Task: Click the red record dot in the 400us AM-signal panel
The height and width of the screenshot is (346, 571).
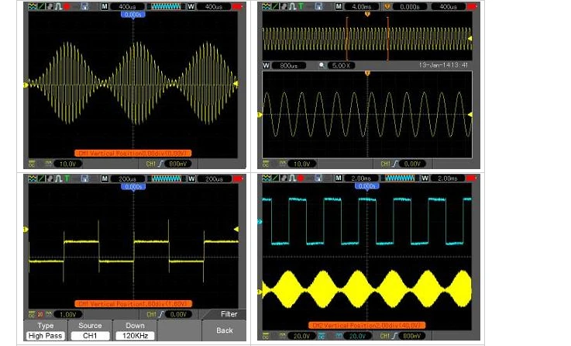Action: 67,6
